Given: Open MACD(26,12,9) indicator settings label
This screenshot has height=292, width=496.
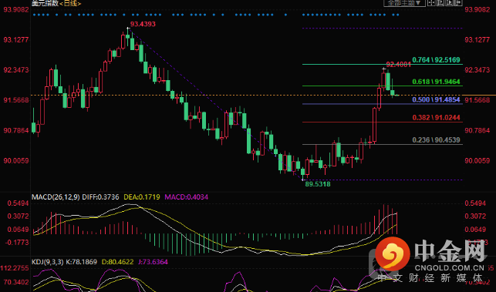Looking at the screenshot, I should pyautogui.click(x=56, y=197).
